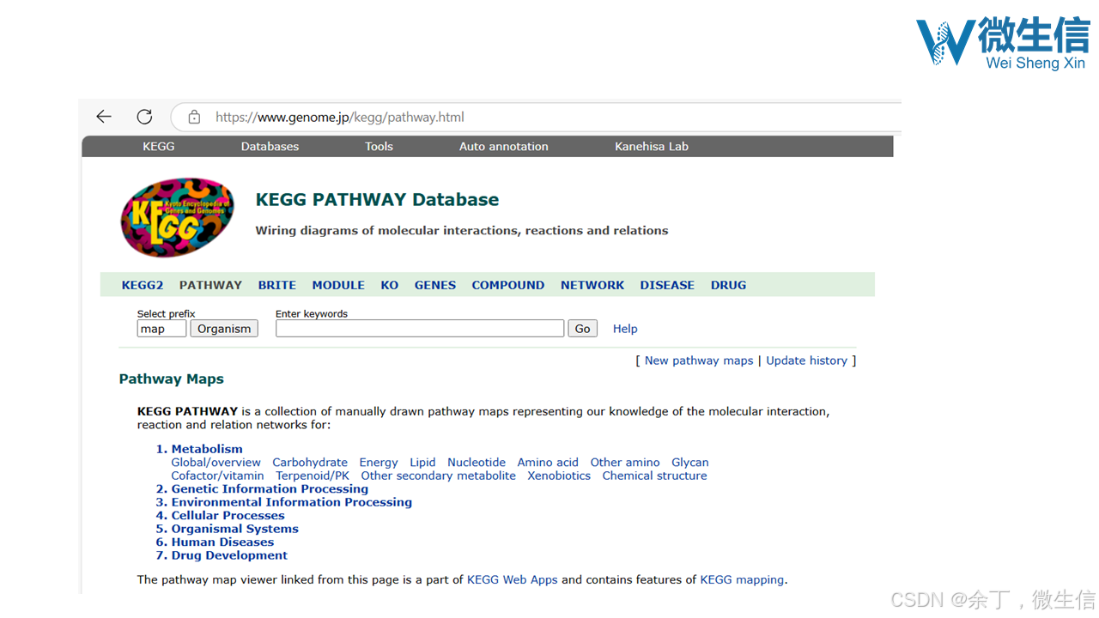Click the browser back arrow

coord(103,116)
